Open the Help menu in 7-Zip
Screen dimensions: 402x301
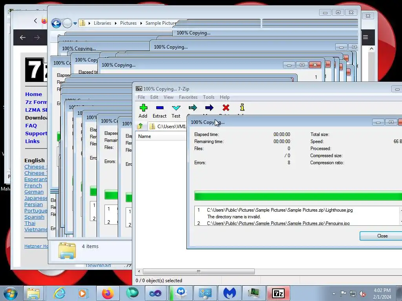225,97
